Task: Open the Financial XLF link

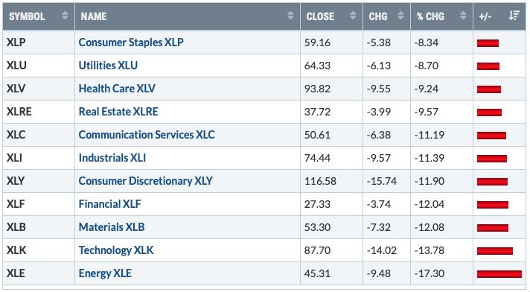Action: pos(110,204)
